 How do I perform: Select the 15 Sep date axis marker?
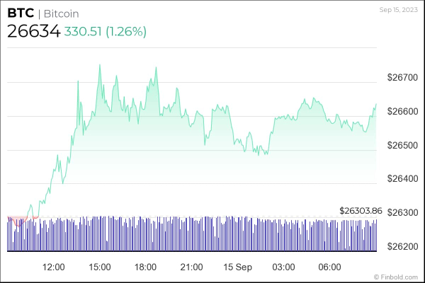(238, 267)
